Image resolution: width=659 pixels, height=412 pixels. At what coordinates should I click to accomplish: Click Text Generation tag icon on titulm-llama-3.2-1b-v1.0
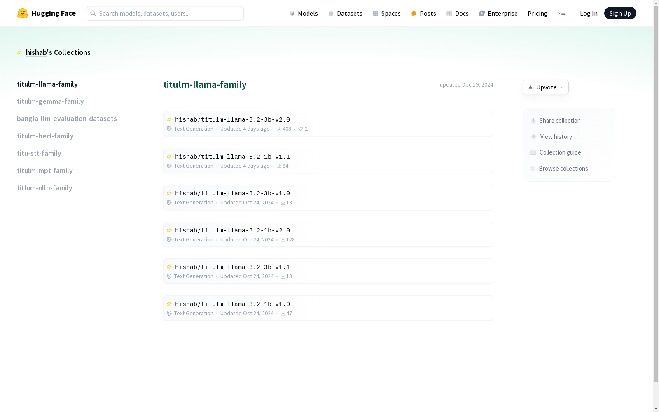pos(169,314)
